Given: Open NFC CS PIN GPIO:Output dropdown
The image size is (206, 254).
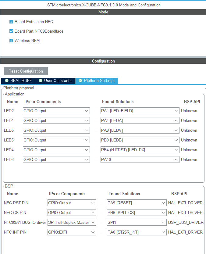Looking at the screenshot, I should 72,213.
